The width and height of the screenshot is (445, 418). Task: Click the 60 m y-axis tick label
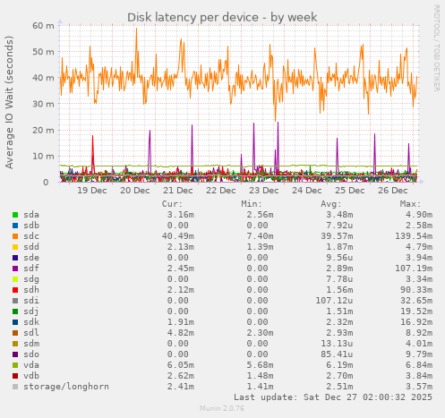[43, 26]
